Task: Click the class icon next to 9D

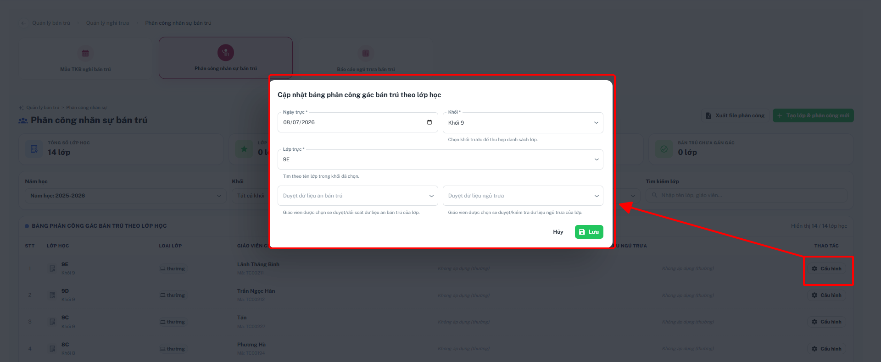Action: coord(52,295)
